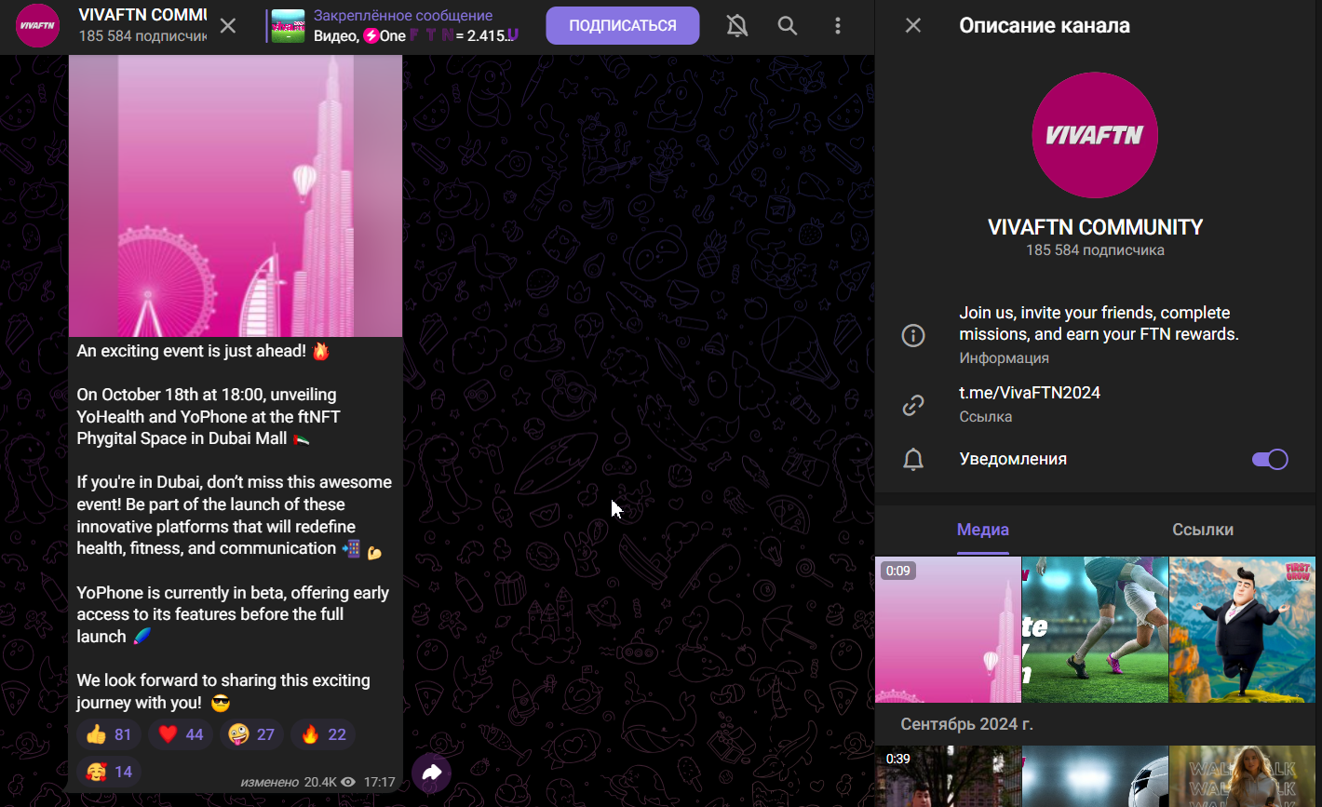1322x807 pixels.
Task: Add red heart reaction with 44
Action: [181, 734]
